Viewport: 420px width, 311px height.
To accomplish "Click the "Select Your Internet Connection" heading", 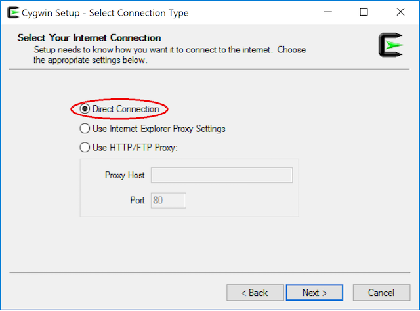I will tap(89, 38).
